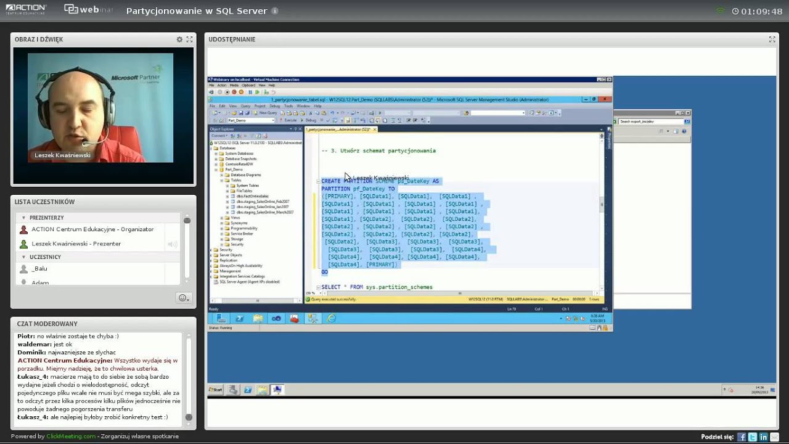Expand Database Snapshots node
789x444 pixels.
216,158
